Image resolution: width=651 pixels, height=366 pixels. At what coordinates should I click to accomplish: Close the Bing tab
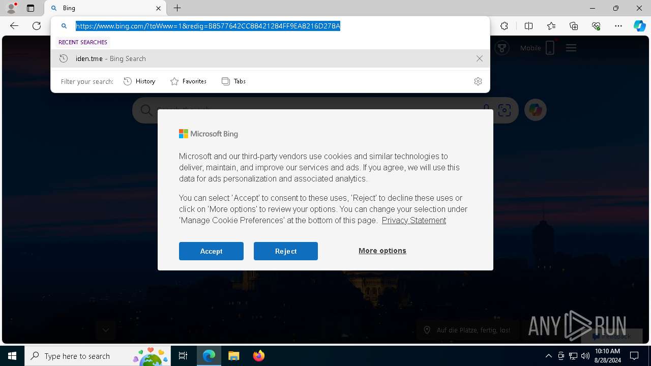[158, 8]
